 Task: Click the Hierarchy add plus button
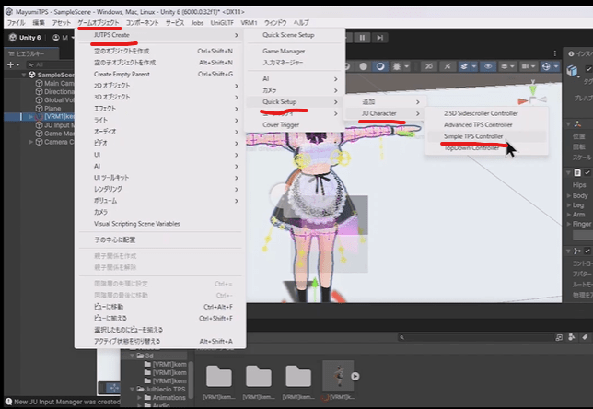point(10,64)
